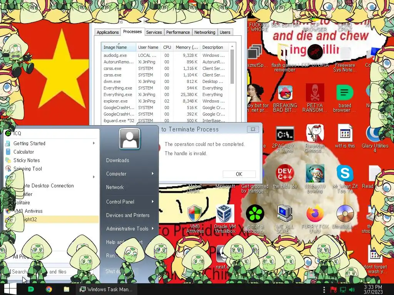Screen dimensions: 394x295
Task: Open Devices and Printers from Start menu
Action: click(128, 215)
